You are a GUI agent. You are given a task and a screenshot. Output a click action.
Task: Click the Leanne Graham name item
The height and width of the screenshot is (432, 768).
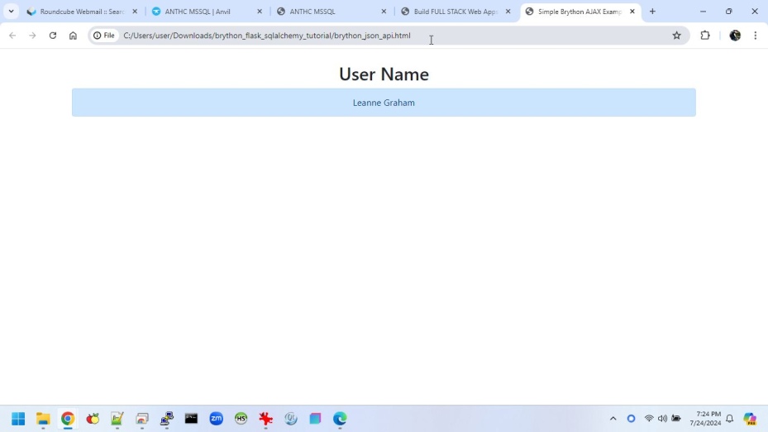384,103
